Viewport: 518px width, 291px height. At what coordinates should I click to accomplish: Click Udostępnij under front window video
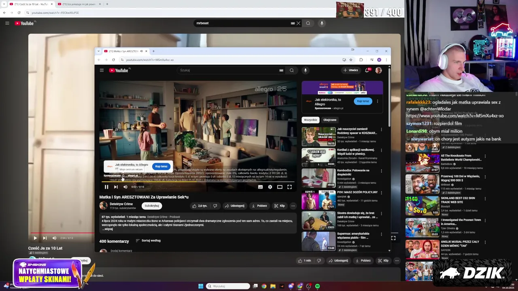coord(235,206)
